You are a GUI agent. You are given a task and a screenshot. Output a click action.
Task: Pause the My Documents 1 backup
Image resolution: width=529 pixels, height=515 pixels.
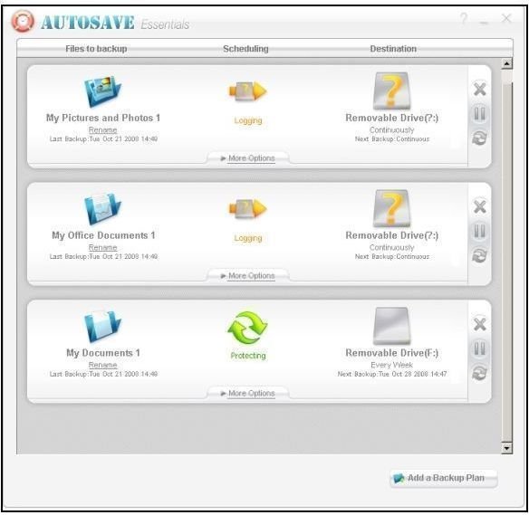(479, 348)
